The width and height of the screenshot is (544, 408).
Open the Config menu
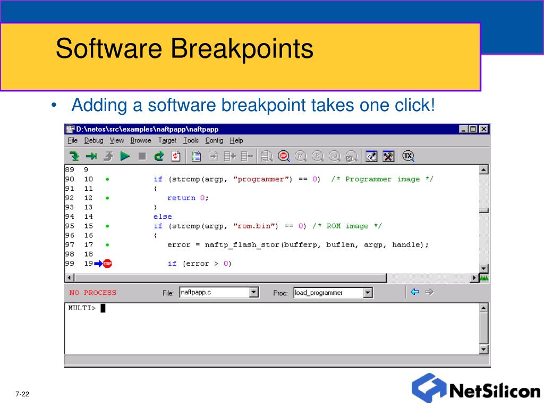(x=214, y=140)
